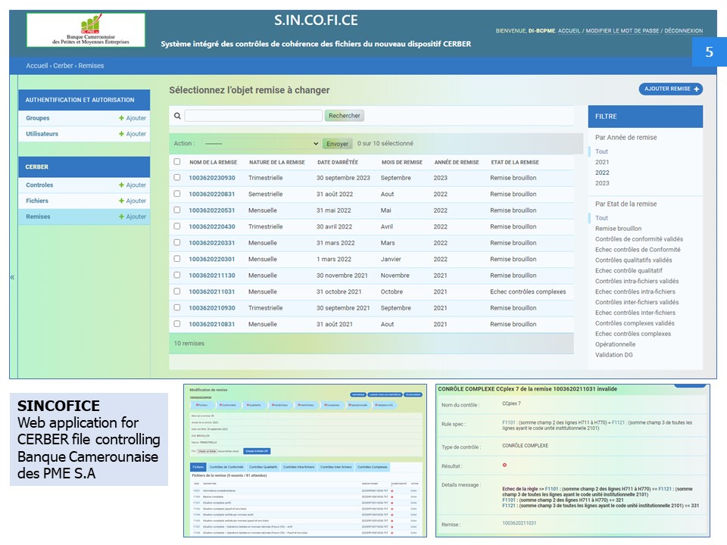The width and height of the screenshot is (727, 545).
Task: Open the Action dropdown menu
Action: tap(261, 144)
